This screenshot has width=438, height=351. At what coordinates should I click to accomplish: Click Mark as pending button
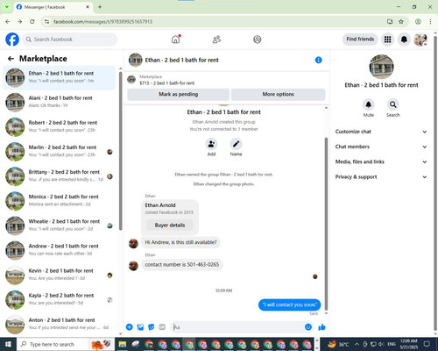pos(178,94)
